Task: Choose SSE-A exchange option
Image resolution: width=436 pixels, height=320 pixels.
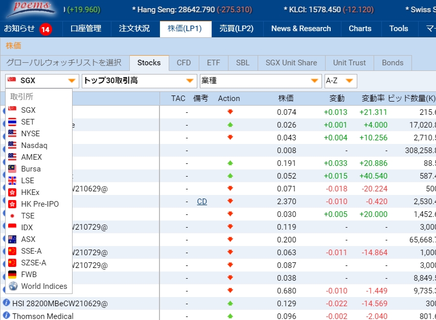Action: 39,251
